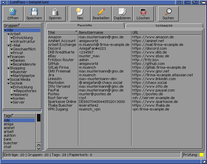Save the database with Speichern
The height and width of the screenshot is (164, 207).
[34, 14]
